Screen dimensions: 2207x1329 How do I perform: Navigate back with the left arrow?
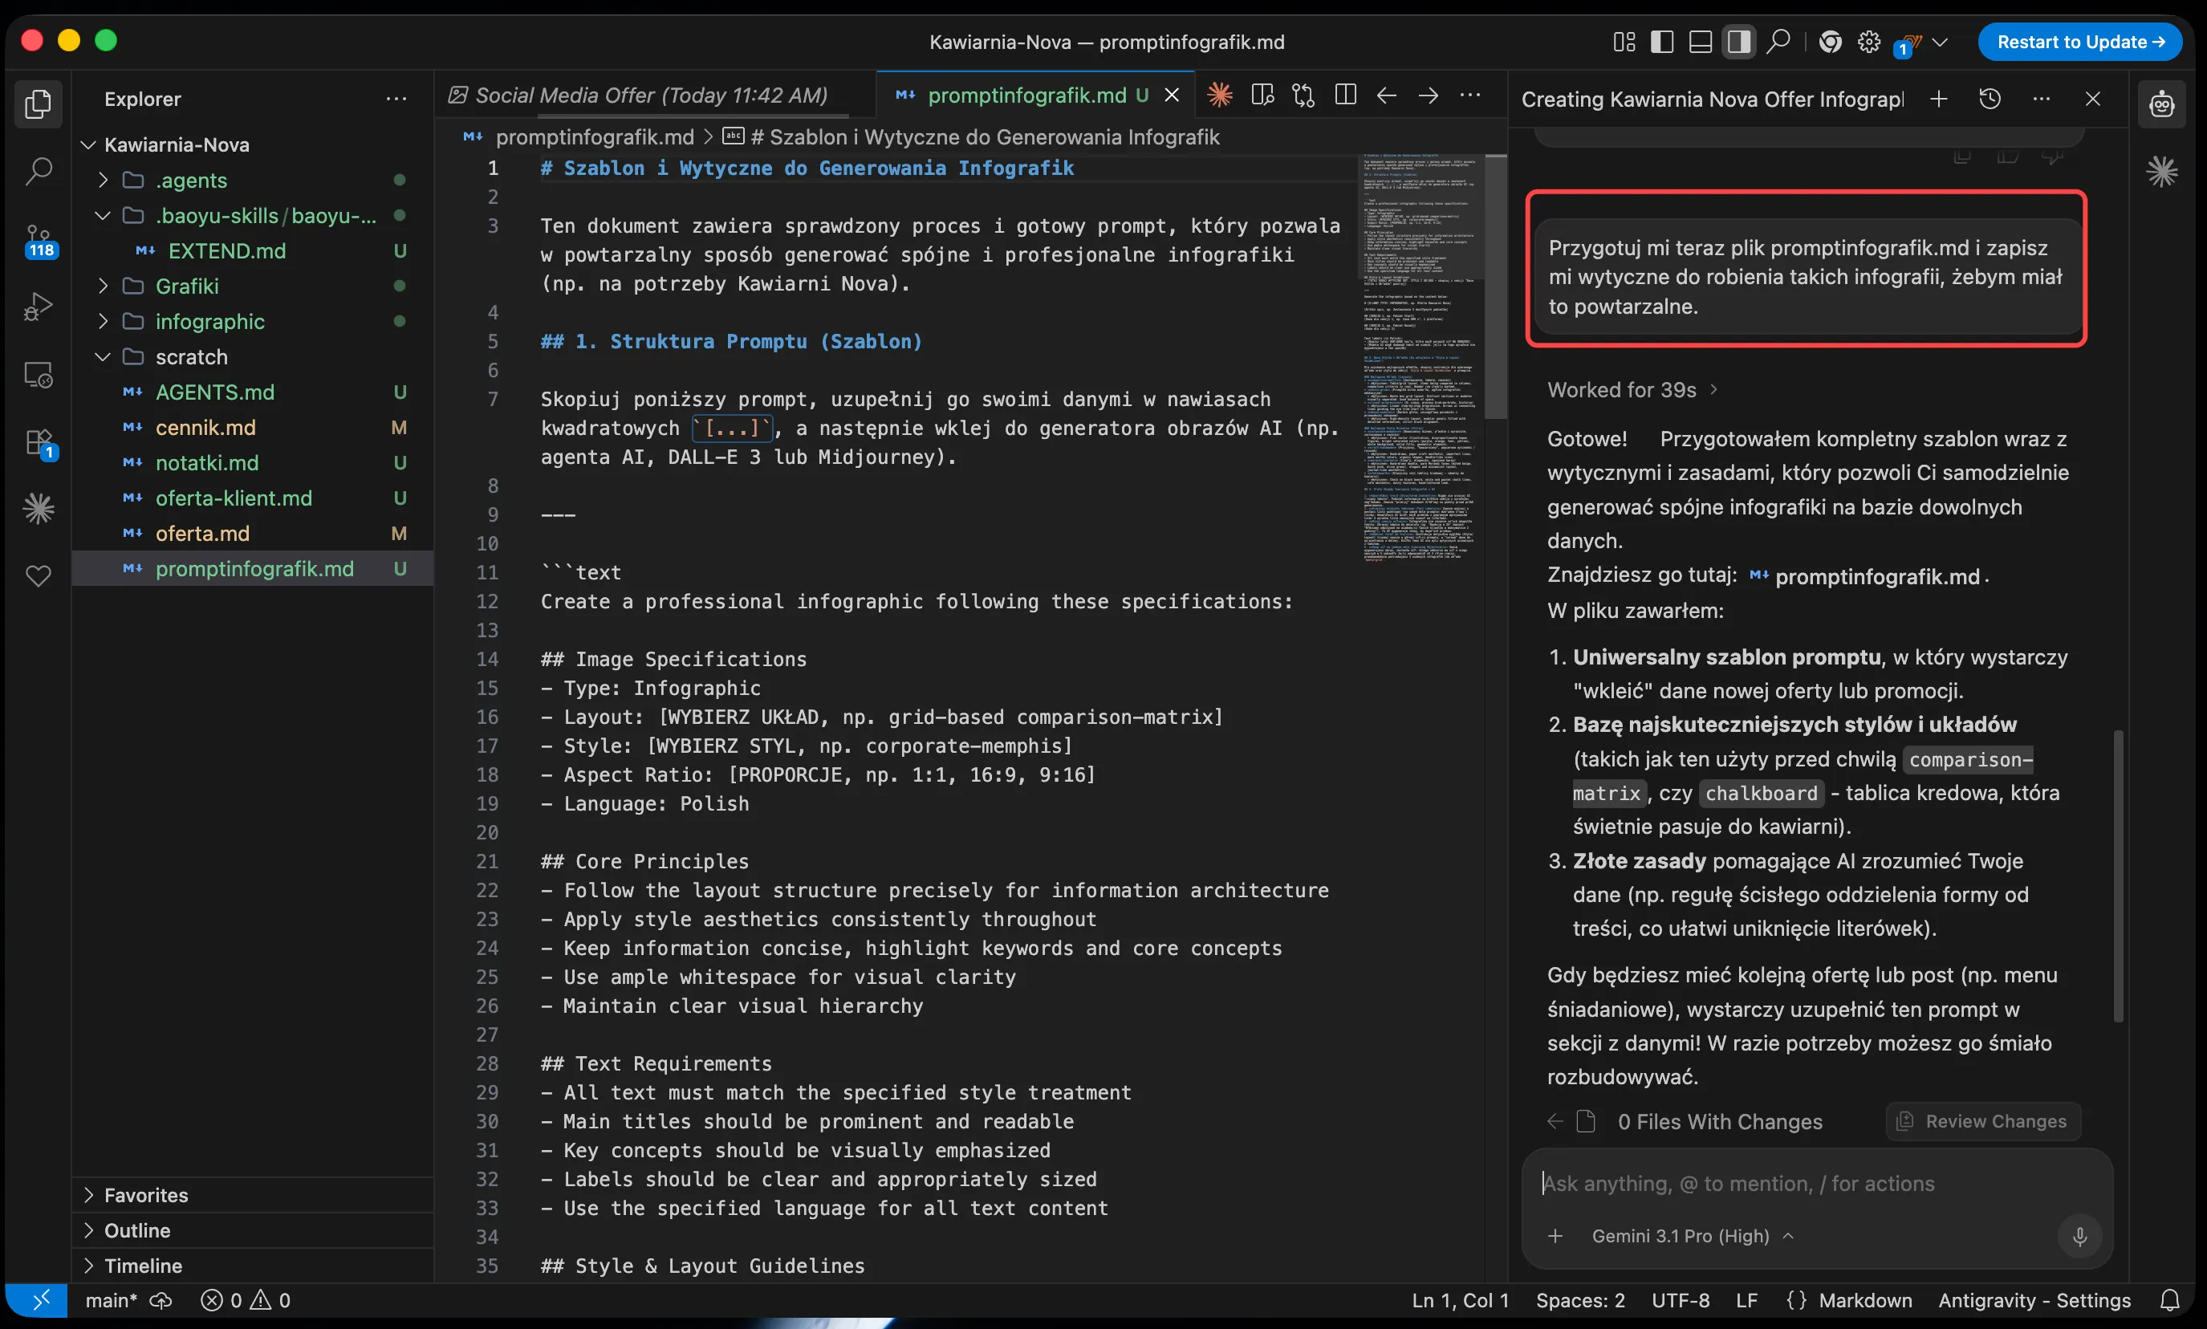(1386, 95)
